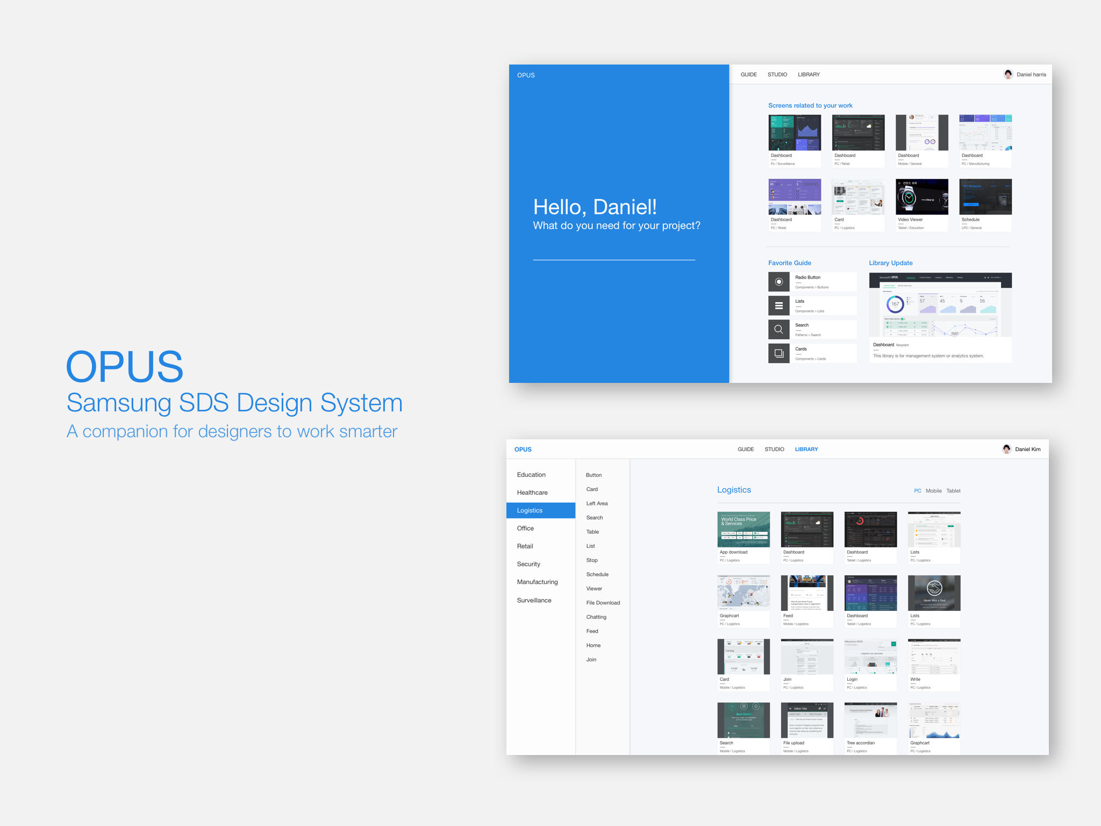Click Daniel harris profile avatar

[x=1008, y=74]
